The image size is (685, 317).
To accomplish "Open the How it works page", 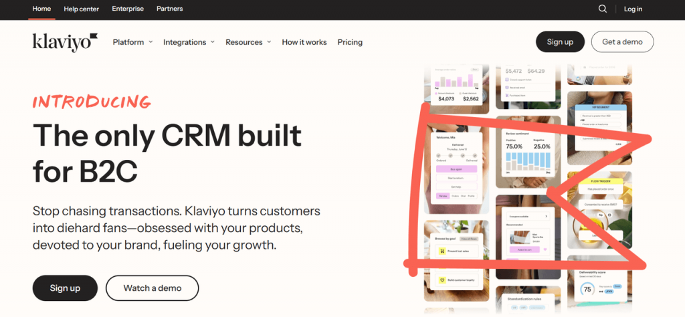I will coord(304,42).
